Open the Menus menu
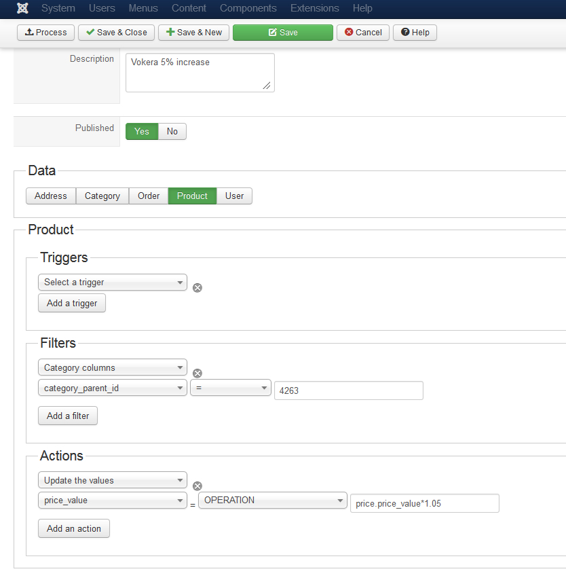 143,8
